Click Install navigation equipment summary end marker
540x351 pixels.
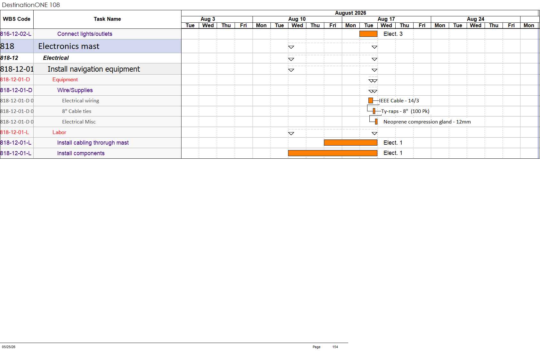tap(374, 70)
